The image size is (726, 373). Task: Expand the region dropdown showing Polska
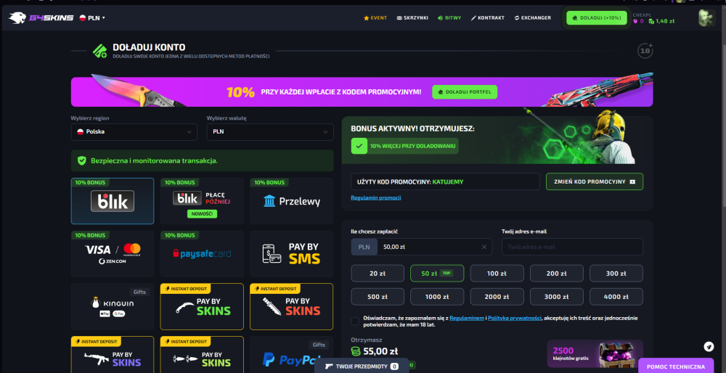(134, 132)
